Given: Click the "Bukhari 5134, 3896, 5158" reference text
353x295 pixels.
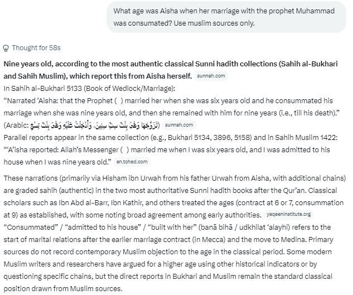Looking at the screenshot, I should [x=210, y=137].
